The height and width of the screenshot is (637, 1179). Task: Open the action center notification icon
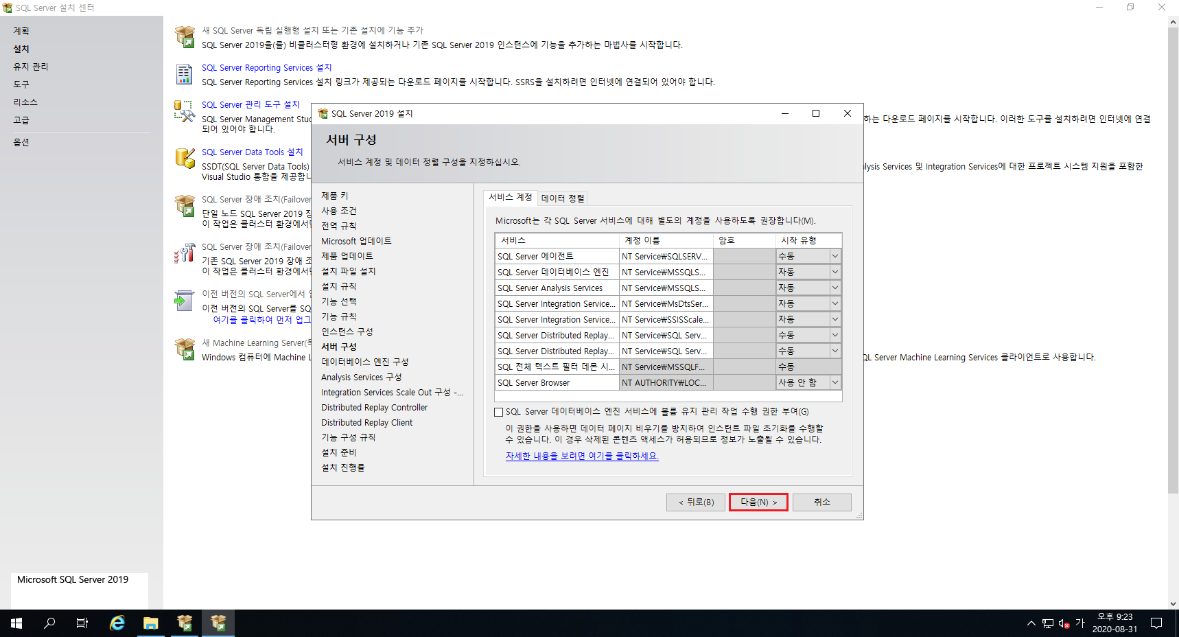pos(1156,623)
